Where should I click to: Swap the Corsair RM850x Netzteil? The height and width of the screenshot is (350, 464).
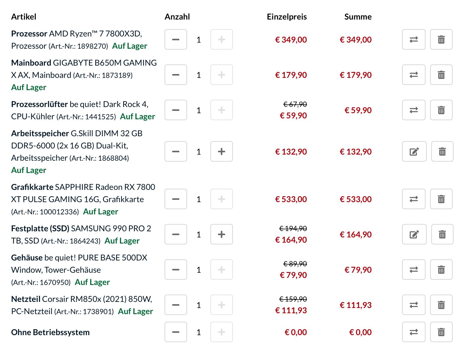click(414, 305)
